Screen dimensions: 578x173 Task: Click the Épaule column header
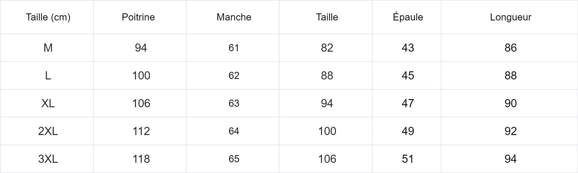(408, 17)
